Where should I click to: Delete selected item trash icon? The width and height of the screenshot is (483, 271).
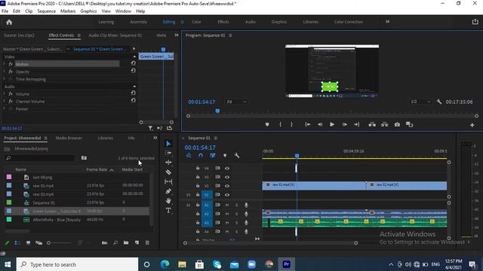147,242
